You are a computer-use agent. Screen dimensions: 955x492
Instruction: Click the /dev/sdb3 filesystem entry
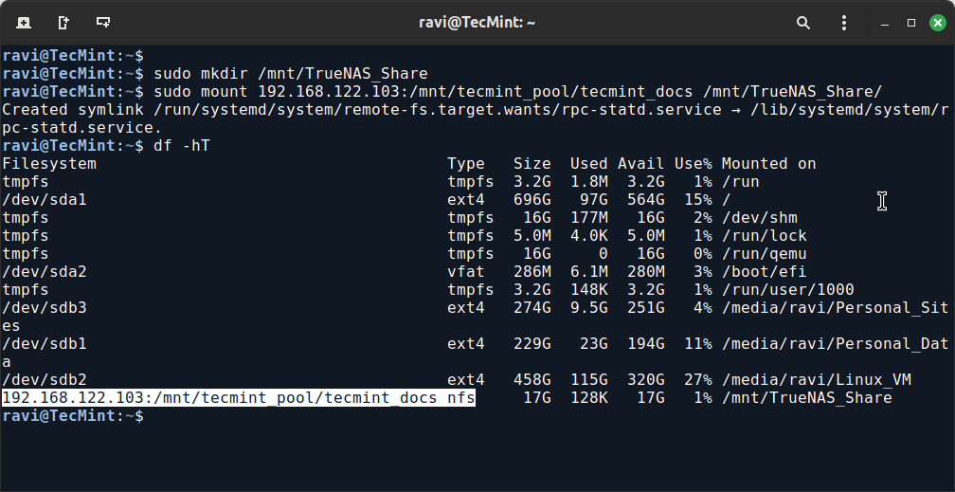(45, 308)
